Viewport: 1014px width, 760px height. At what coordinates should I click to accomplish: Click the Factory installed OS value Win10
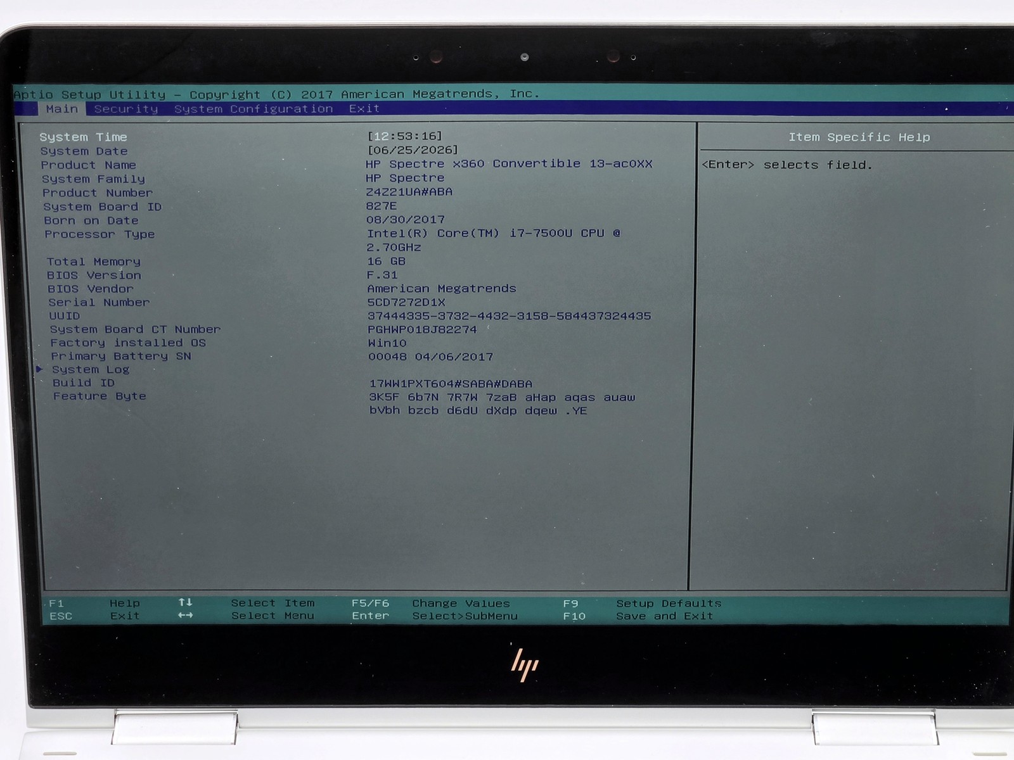coord(387,343)
